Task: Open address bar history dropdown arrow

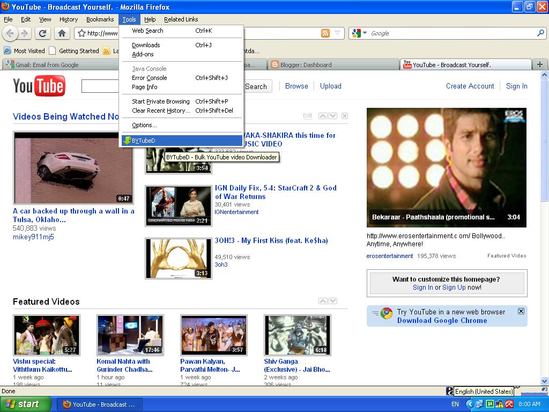Action: click(337, 33)
